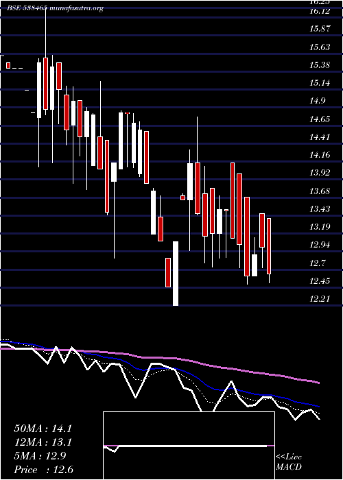Select the 13.68 price axis label
The width and height of the screenshot is (343, 480).
point(320,191)
